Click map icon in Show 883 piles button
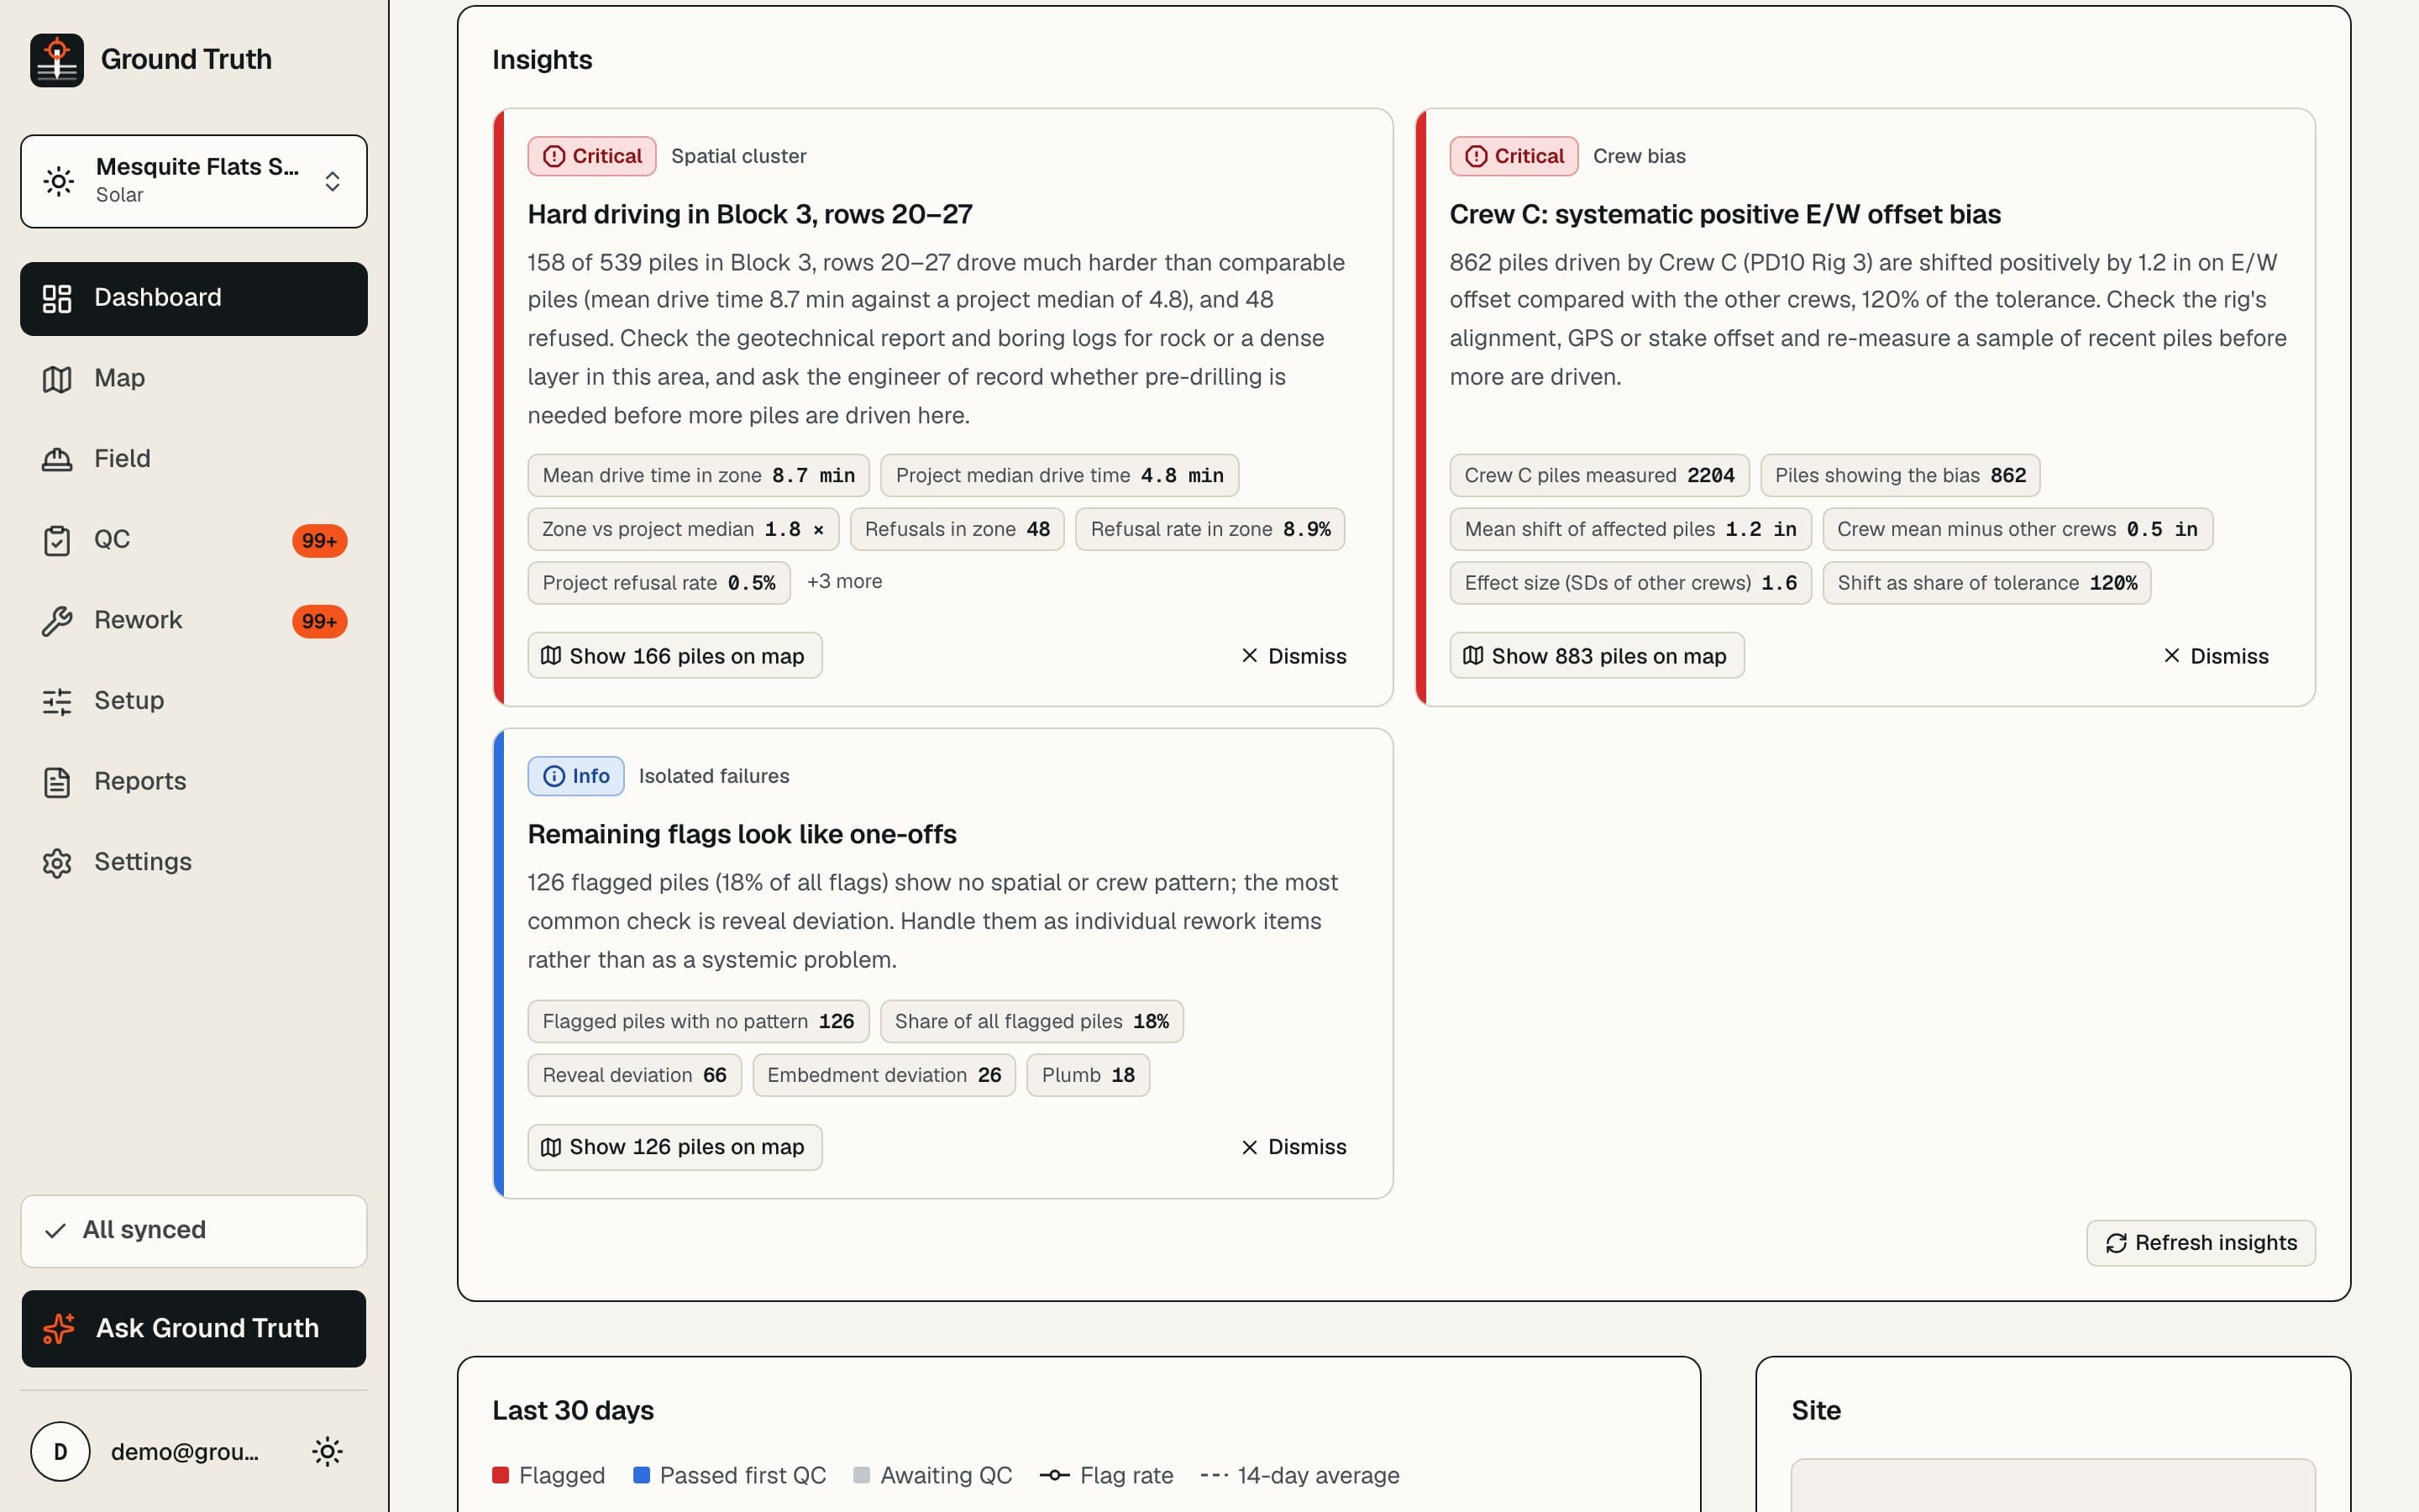Viewport: 2419px width, 1512px height. (x=1472, y=655)
